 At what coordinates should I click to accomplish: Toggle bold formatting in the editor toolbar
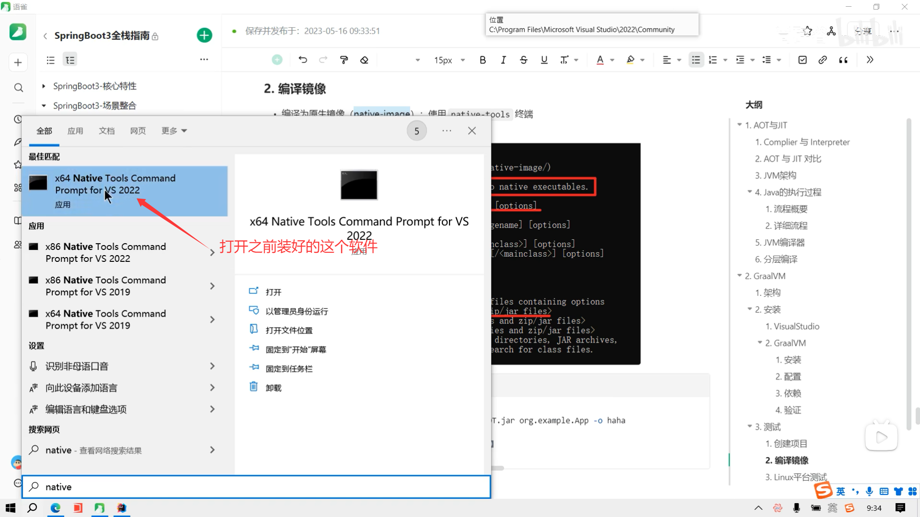point(483,59)
